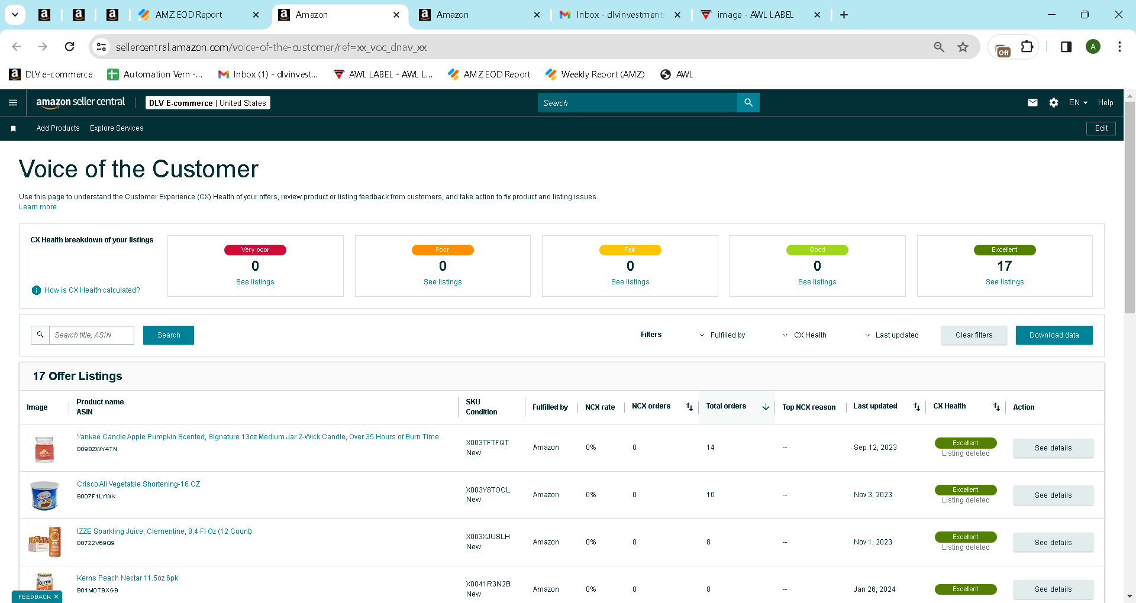The height and width of the screenshot is (603, 1136).
Task: Expand the Last updated filter
Action: click(x=892, y=335)
